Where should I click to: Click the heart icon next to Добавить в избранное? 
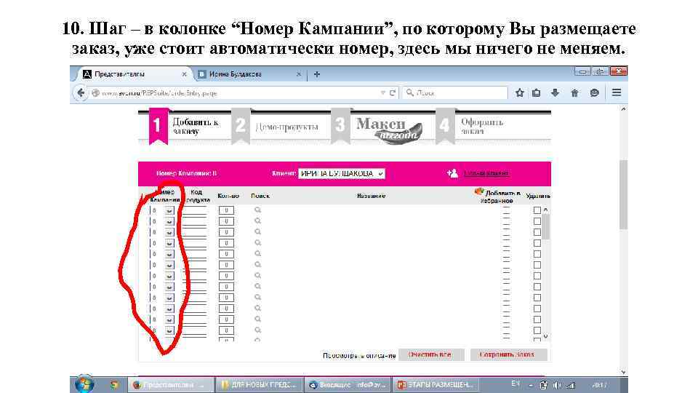tap(478, 191)
